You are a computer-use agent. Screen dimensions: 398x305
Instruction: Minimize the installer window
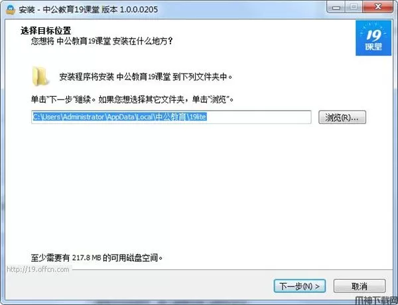coord(336,7)
